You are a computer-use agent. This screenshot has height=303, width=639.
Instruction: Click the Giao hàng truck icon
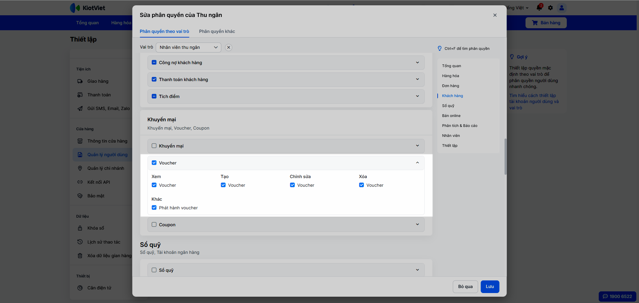(80, 81)
